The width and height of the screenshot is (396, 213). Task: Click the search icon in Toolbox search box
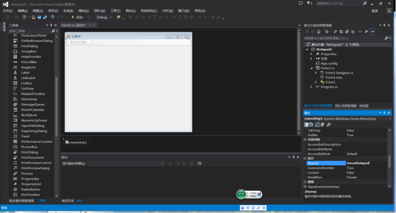point(53,31)
